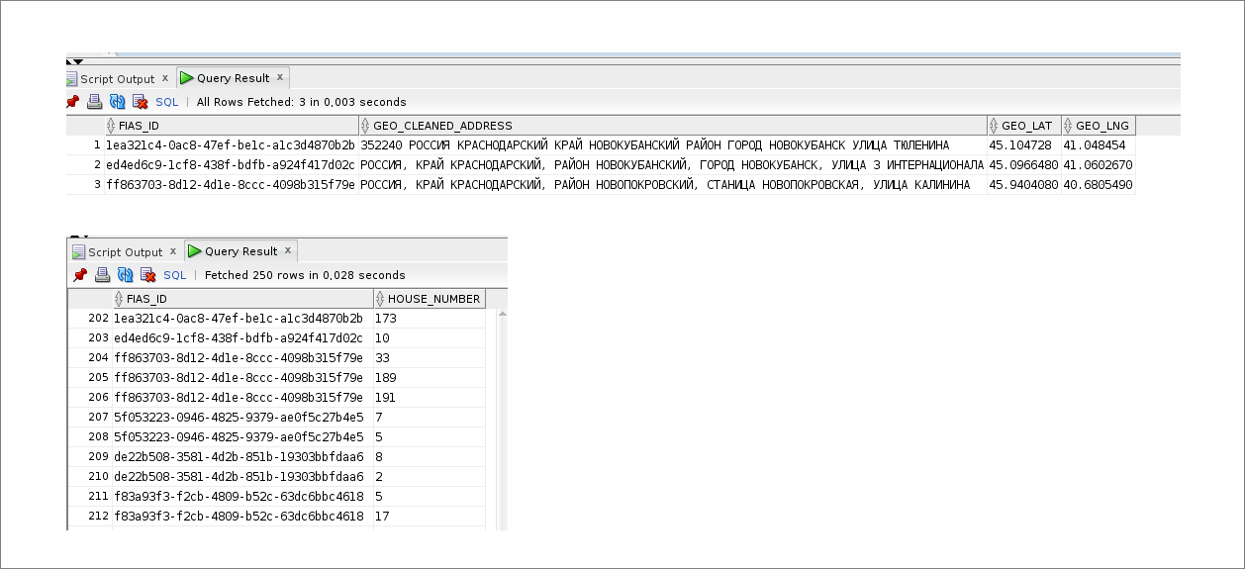Print the results of the 3-row query

95,102
